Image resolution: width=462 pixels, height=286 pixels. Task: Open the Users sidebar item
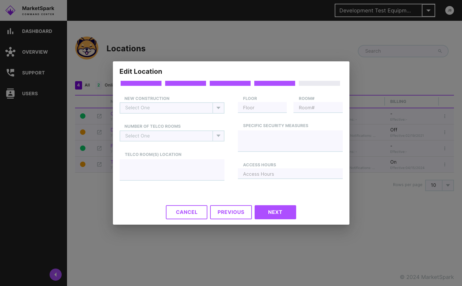click(x=34, y=94)
